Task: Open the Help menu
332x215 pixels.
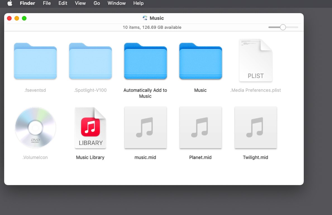Action: pyautogui.click(x=138, y=3)
